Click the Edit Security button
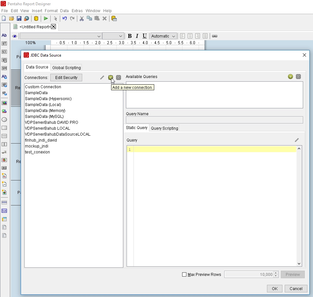 pyautogui.click(x=66, y=78)
